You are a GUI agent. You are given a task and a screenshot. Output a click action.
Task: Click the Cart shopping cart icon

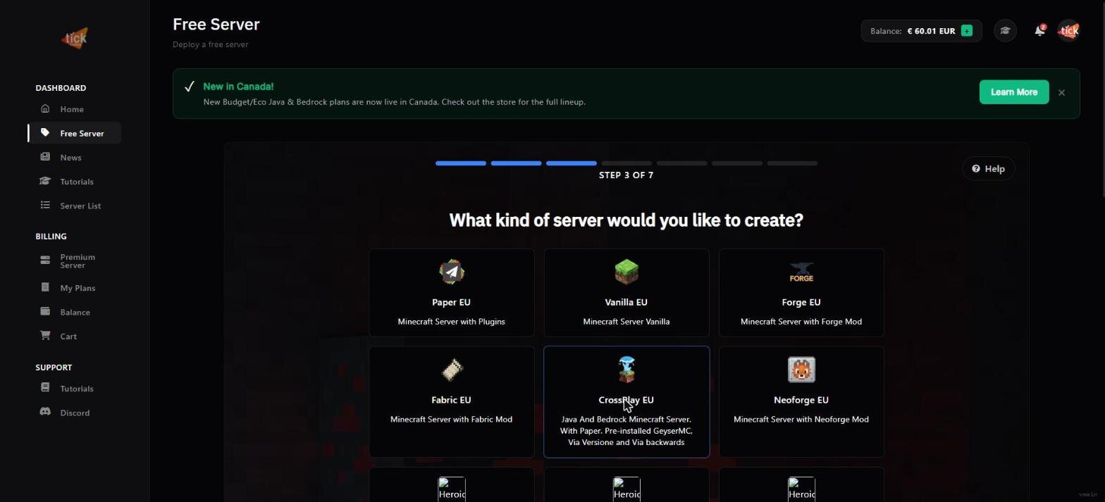(x=45, y=336)
